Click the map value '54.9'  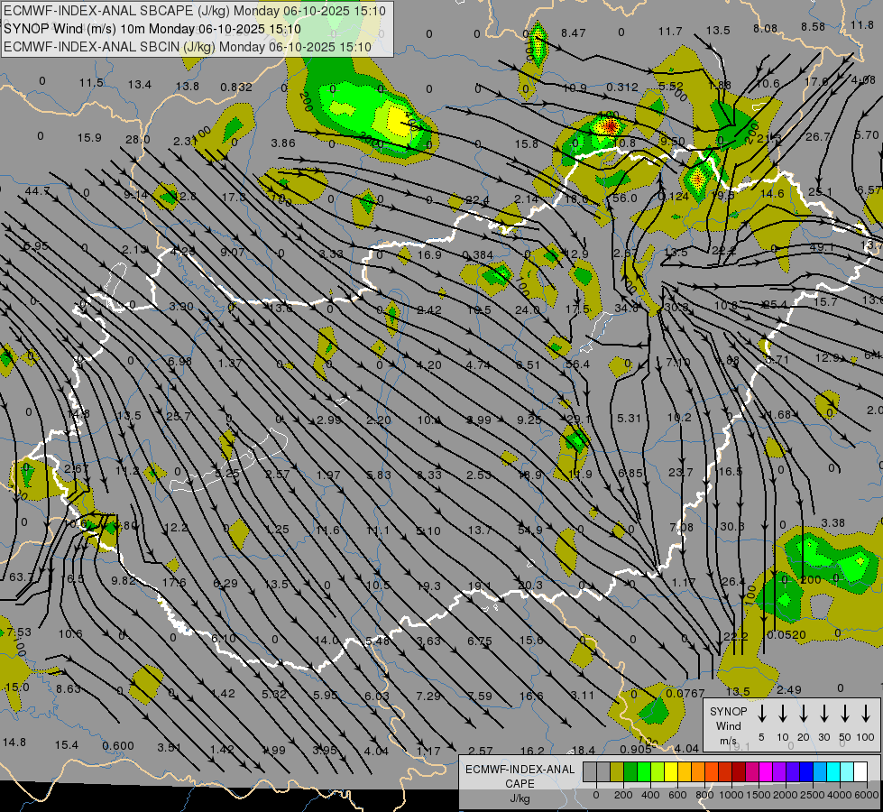tap(529, 531)
